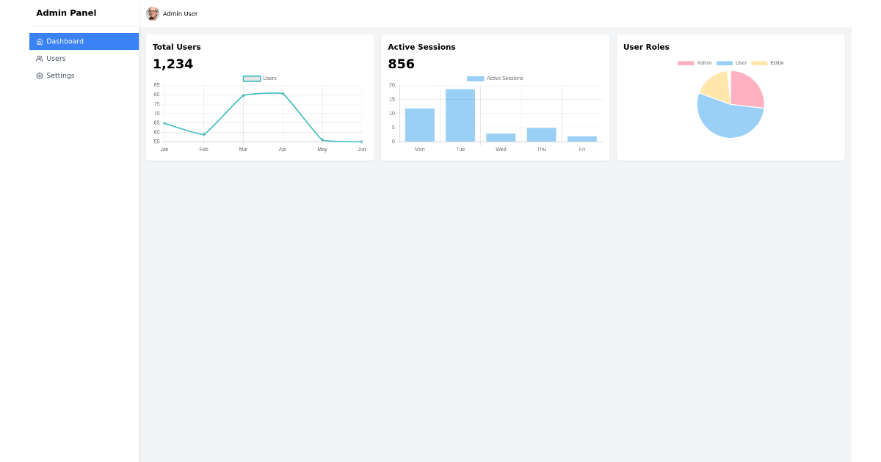Click the Total Users card heading
Image resolution: width=881 pixels, height=462 pixels.
(175, 46)
